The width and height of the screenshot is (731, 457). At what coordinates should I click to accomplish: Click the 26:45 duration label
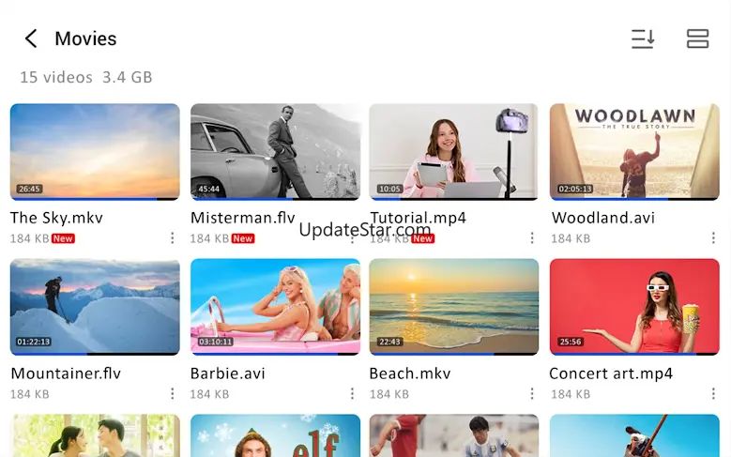pos(29,189)
